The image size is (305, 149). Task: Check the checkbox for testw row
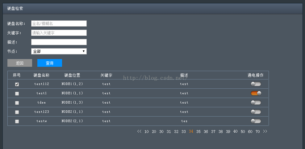[17, 121]
